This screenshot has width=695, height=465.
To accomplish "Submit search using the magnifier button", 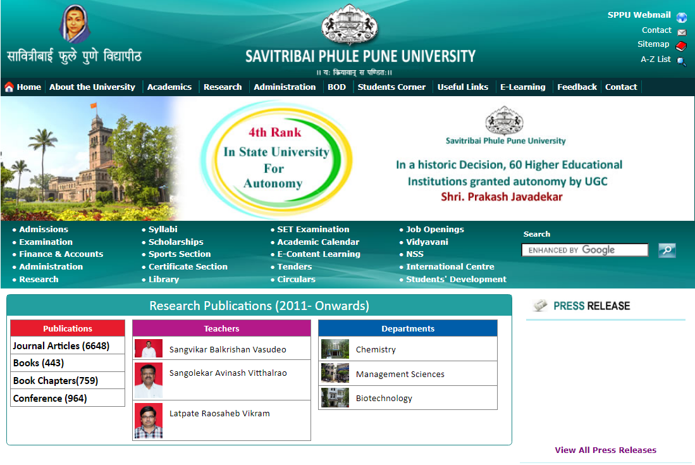I will pos(666,250).
